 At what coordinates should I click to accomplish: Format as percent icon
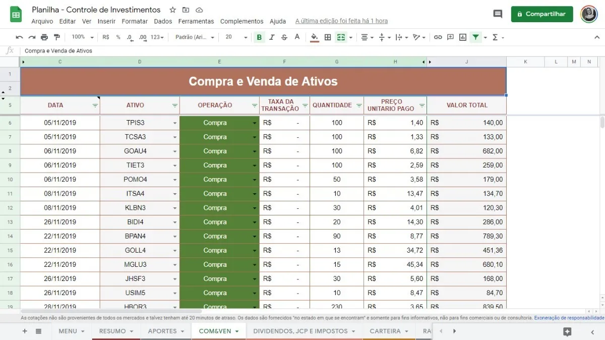(x=118, y=37)
